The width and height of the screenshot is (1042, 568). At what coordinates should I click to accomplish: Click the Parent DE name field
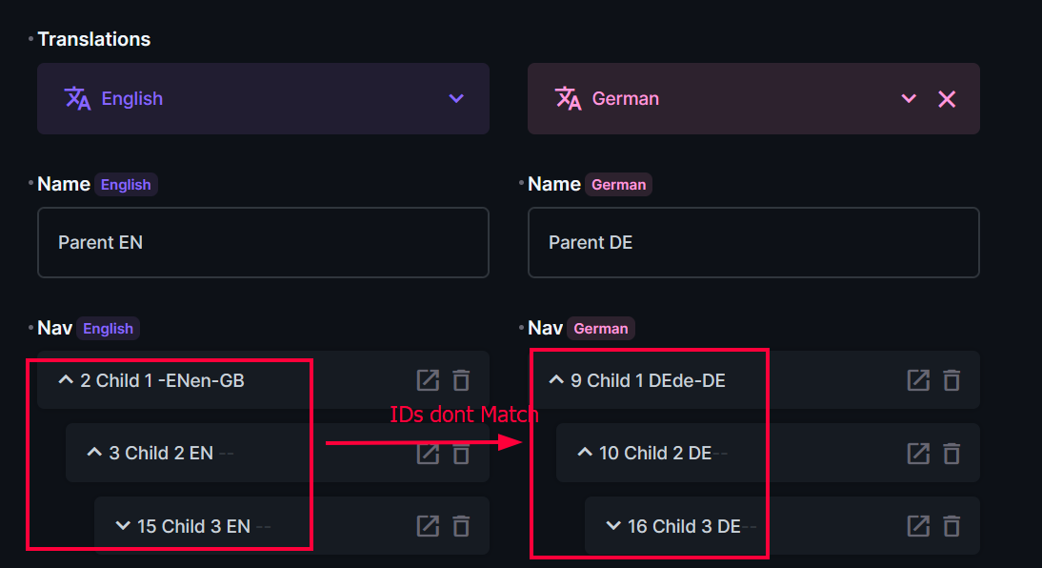(753, 242)
